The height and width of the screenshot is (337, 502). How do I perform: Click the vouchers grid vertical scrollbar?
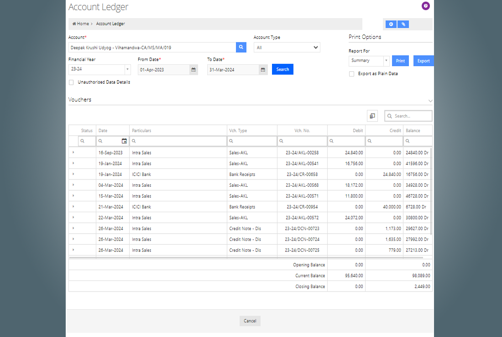click(x=431, y=191)
